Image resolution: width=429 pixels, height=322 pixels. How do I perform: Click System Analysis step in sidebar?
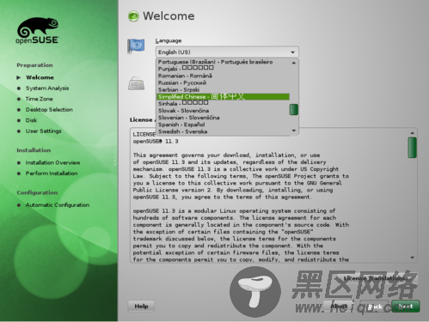[x=47, y=88]
